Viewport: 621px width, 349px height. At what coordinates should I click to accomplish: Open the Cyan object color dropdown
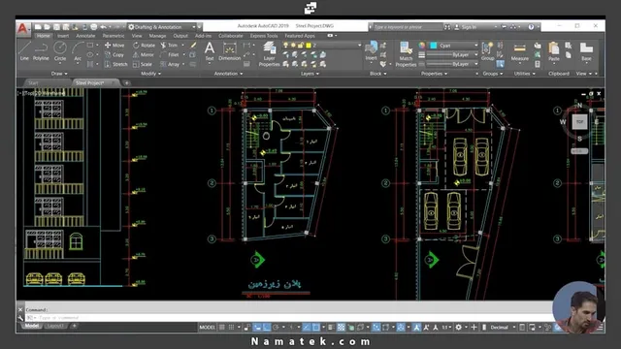pos(454,46)
